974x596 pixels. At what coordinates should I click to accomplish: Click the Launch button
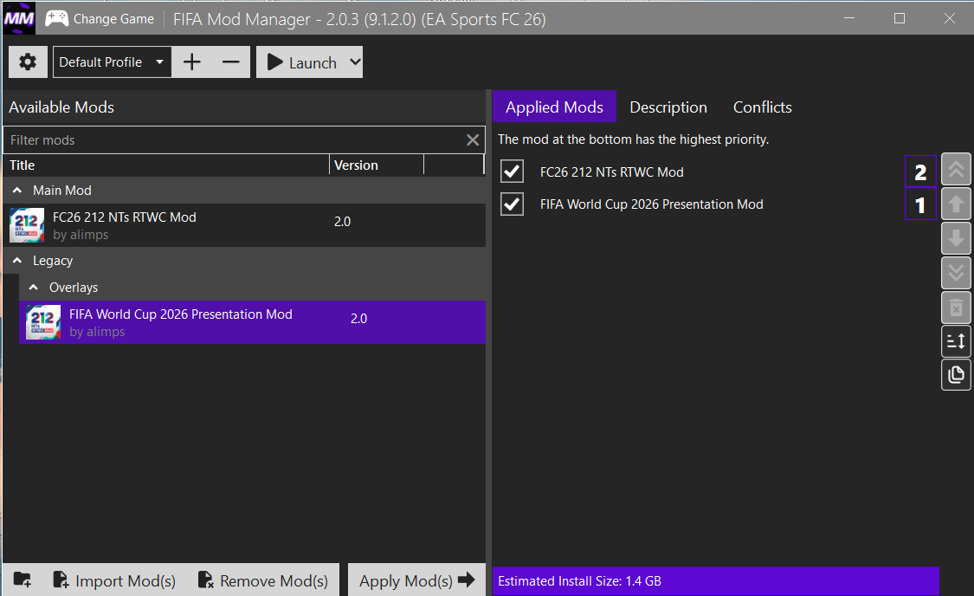(302, 62)
